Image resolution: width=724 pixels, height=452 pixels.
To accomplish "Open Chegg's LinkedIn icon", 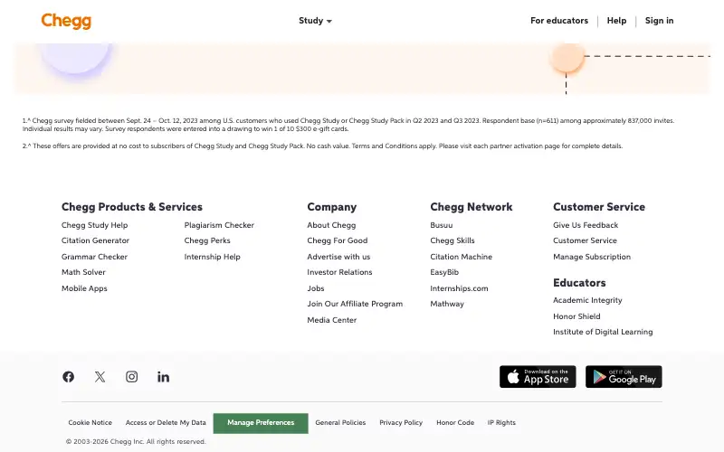I will (x=164, y=377).
